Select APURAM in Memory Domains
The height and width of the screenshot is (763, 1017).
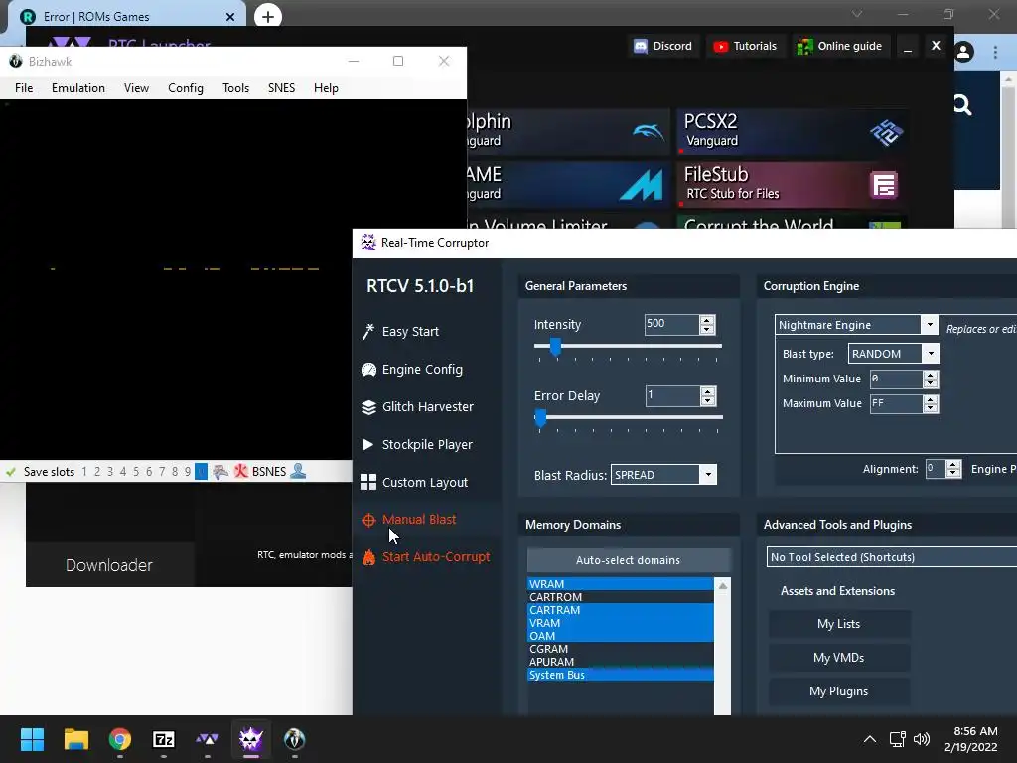coord(621,662)
